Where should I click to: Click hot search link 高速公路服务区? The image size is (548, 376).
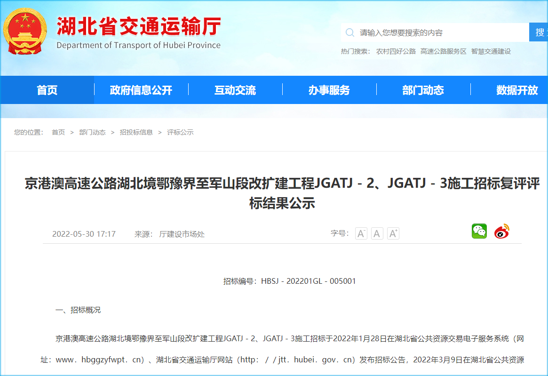(443, 51)
